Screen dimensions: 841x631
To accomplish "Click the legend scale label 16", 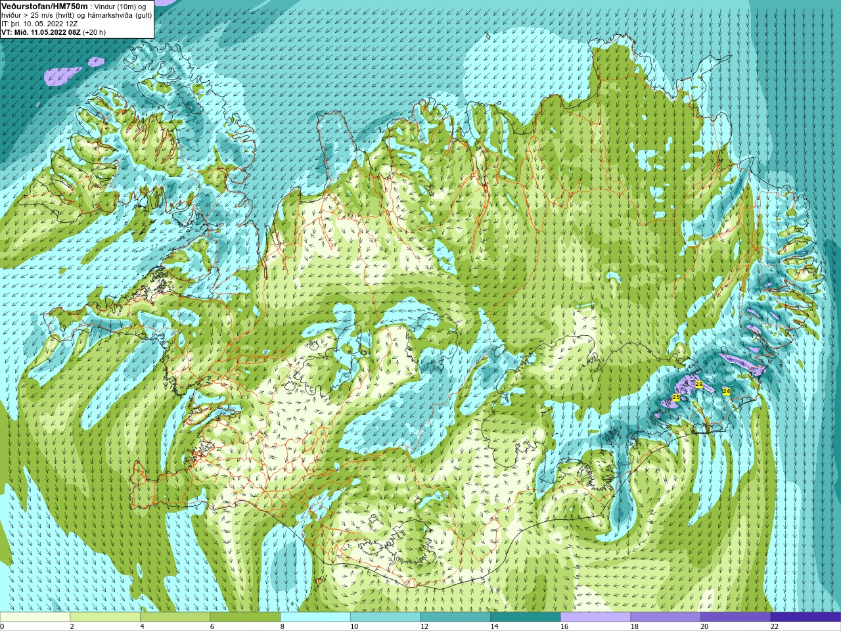I will 564,627.
